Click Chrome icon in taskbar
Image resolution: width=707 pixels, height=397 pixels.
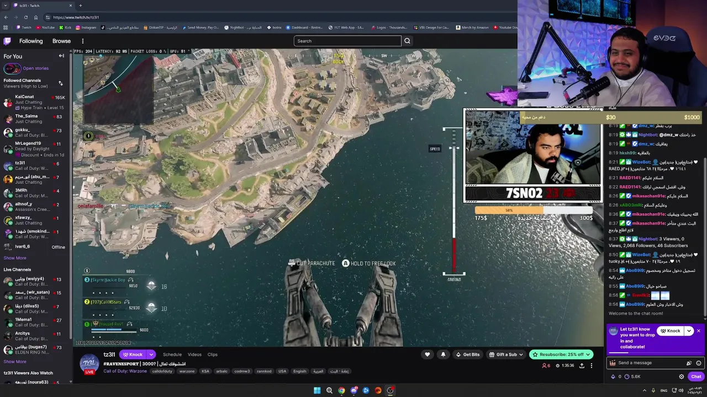tap(341, 390)
